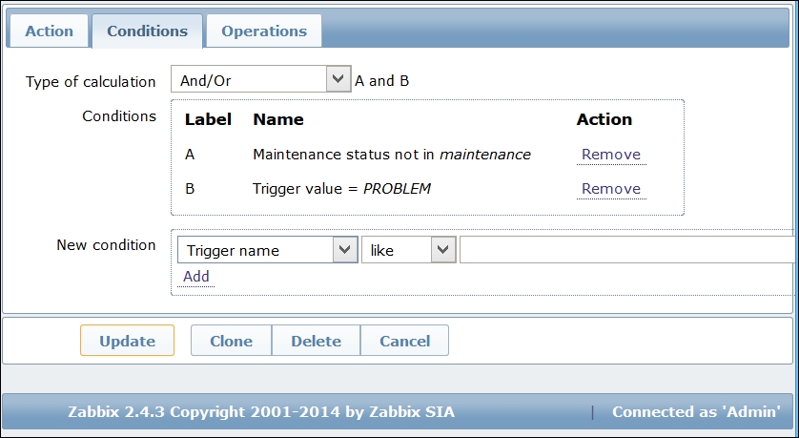799x438 pixels.
Task: Expand the 'like' operator dropdown
Action: click(408, 250)
